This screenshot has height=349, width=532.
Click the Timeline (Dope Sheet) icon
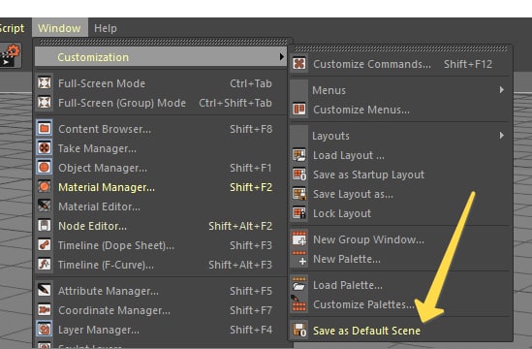click(45, 244)
